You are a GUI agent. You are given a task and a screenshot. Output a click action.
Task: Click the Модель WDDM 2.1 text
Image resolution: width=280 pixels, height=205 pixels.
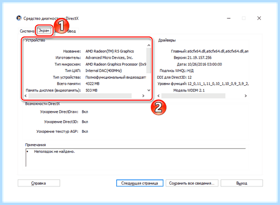pos(189,90)
